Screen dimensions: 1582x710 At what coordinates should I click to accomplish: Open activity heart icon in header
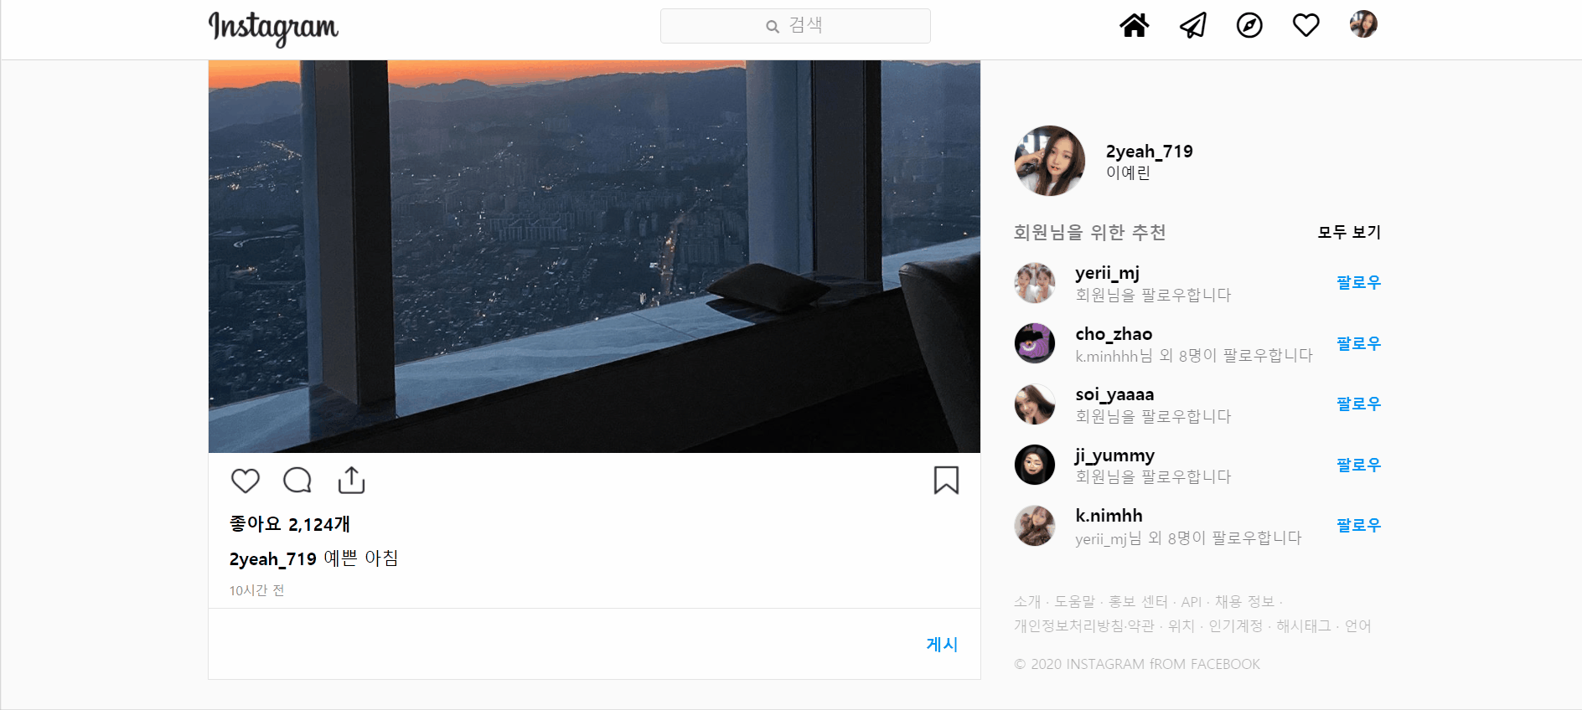coord(1306,25)
